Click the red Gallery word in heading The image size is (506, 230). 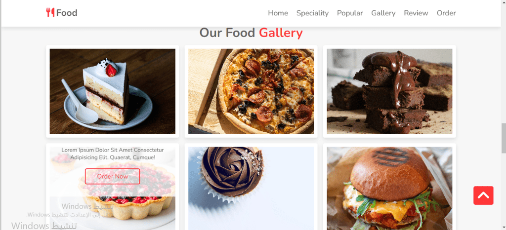pyautogui.click(x=281, y=33)
